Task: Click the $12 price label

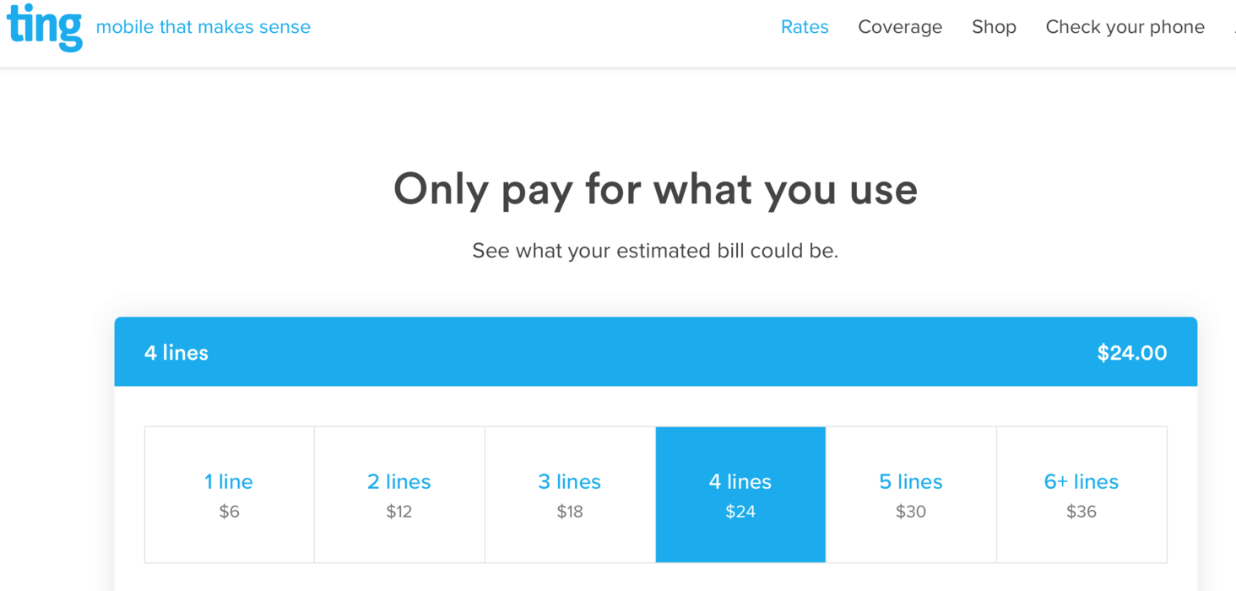Action: [398, 511]
